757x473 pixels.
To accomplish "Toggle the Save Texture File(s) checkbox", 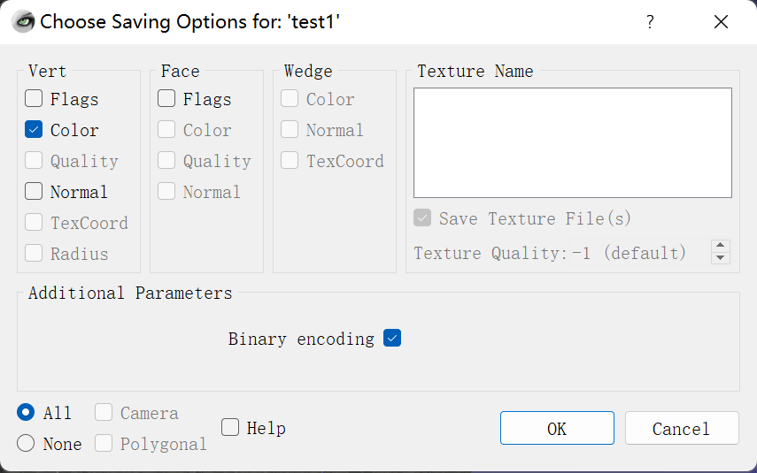I will tap(423, 218).
